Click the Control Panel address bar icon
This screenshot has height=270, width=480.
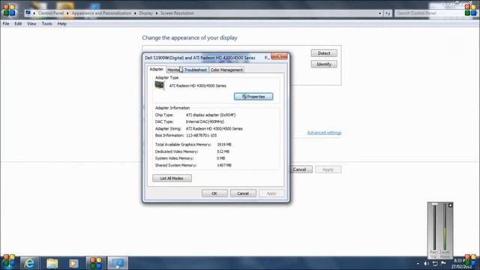click(28, 13)
